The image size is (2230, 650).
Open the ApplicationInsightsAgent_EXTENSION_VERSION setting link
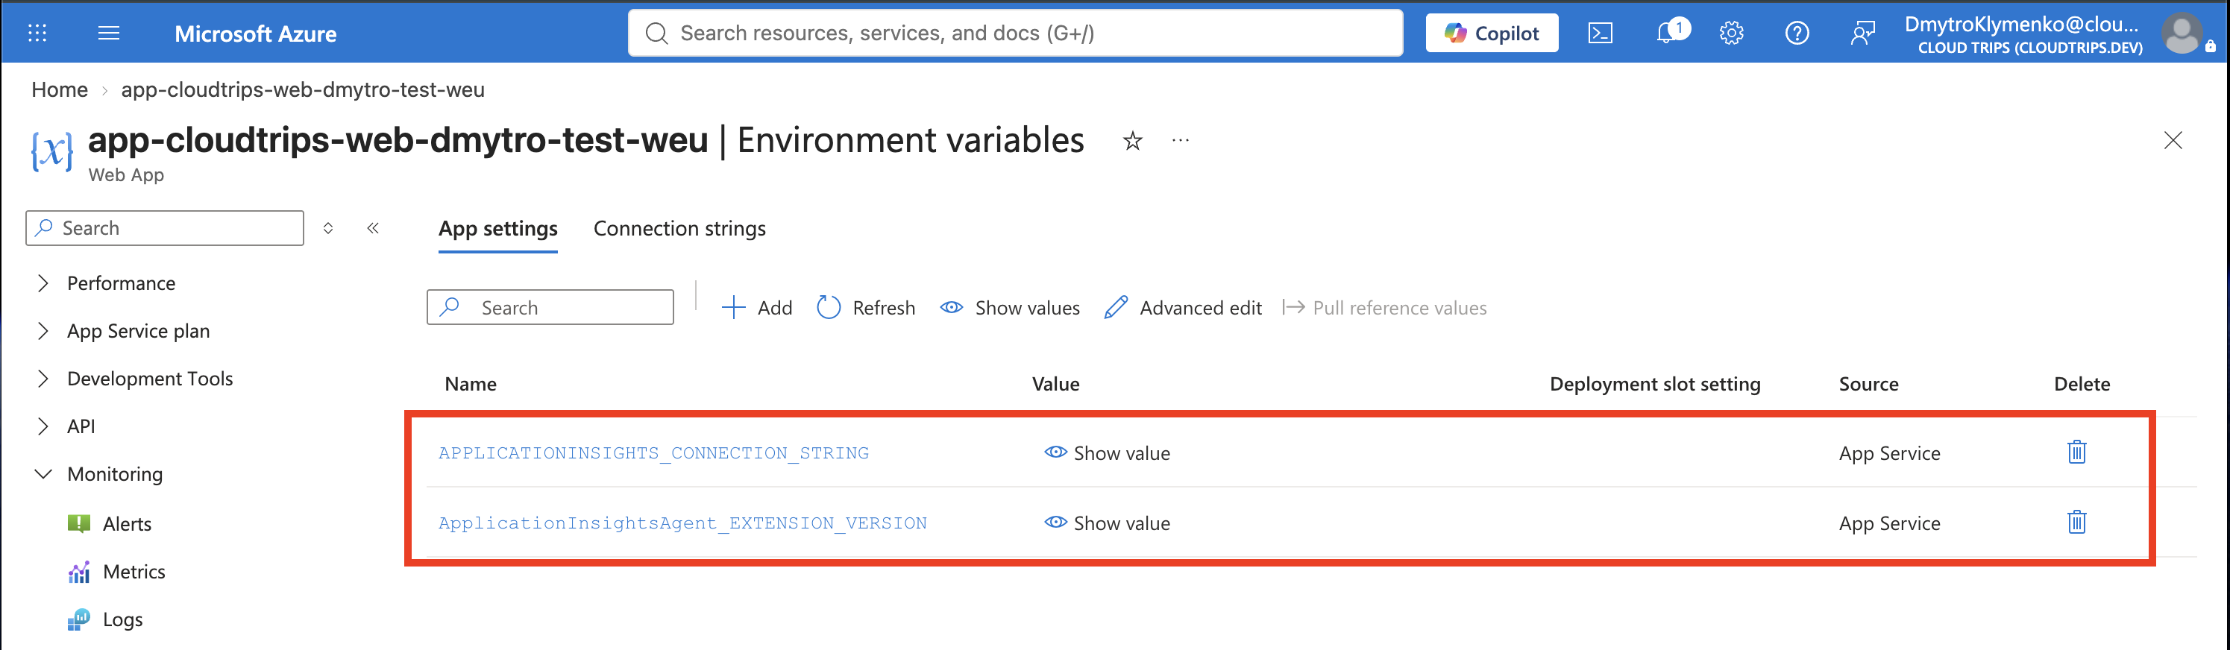click(682, 523)
